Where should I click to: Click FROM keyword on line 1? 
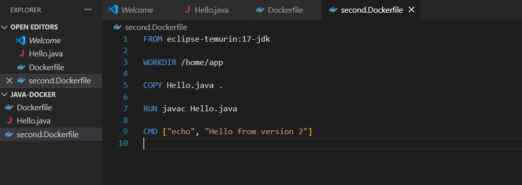pos(153,39)
